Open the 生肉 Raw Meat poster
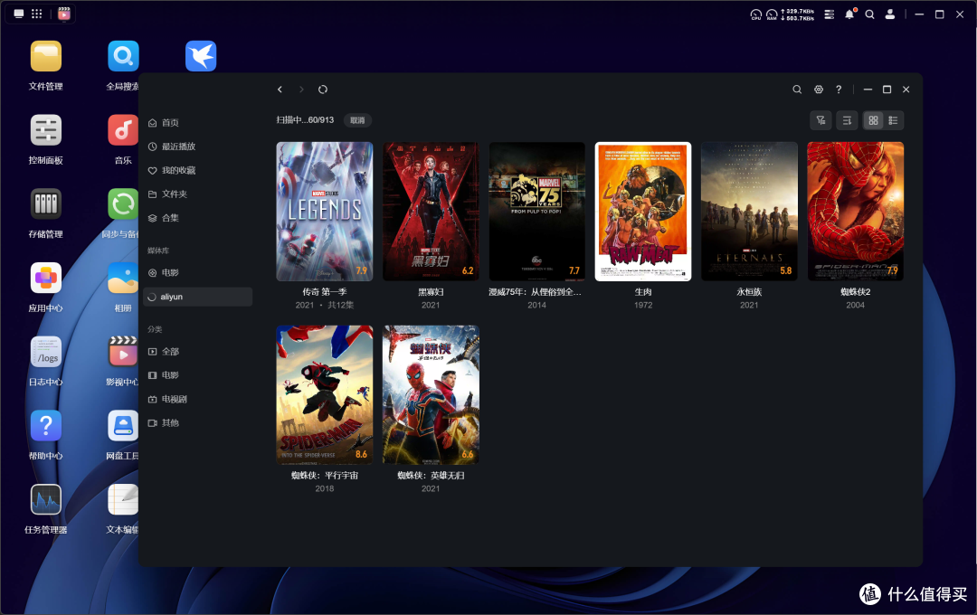 pyautogui.click(x=643, y=212)
